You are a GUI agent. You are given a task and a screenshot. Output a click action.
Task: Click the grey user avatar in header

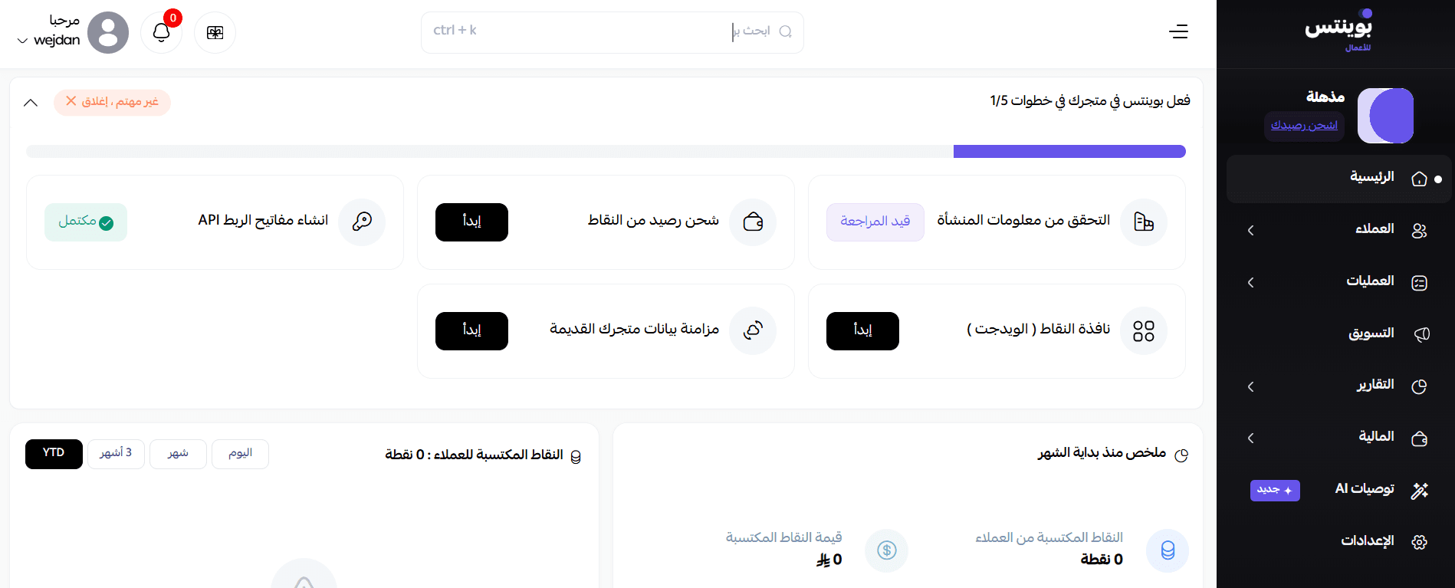[x=108, y=32]
